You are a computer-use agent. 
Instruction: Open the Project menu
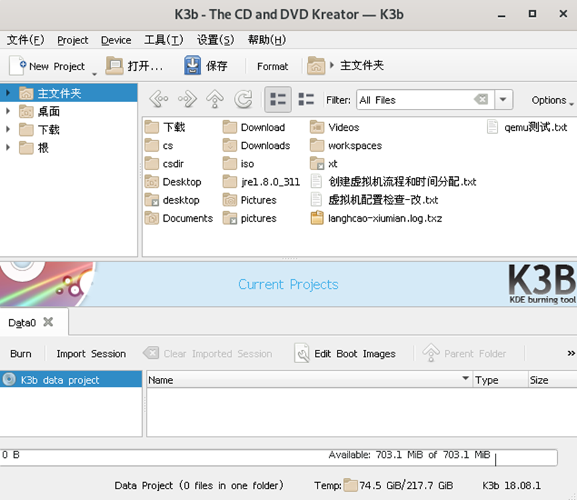73,40
